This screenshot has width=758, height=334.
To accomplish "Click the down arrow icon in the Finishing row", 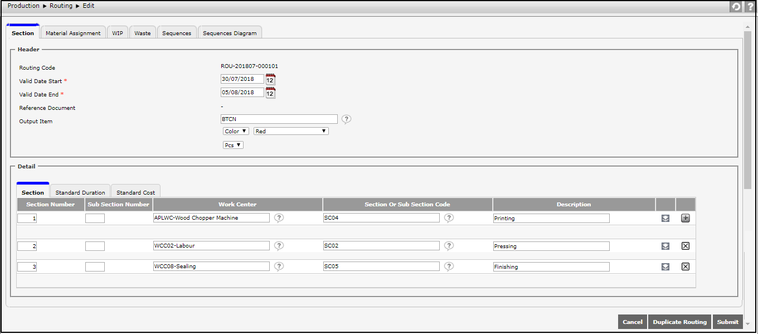I will pos(665,267).
